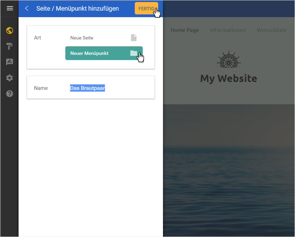Viewport: 295px width, 237px height.
Task: Open the globe pages icon in sidebar
Action: coord(10,31)
